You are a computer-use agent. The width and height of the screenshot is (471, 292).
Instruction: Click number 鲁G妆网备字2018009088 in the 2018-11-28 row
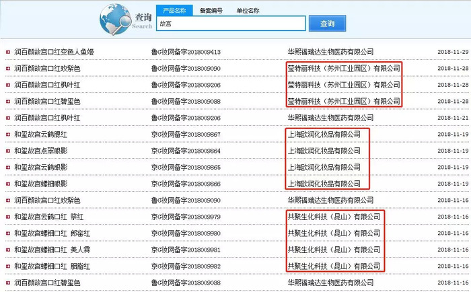186,102
